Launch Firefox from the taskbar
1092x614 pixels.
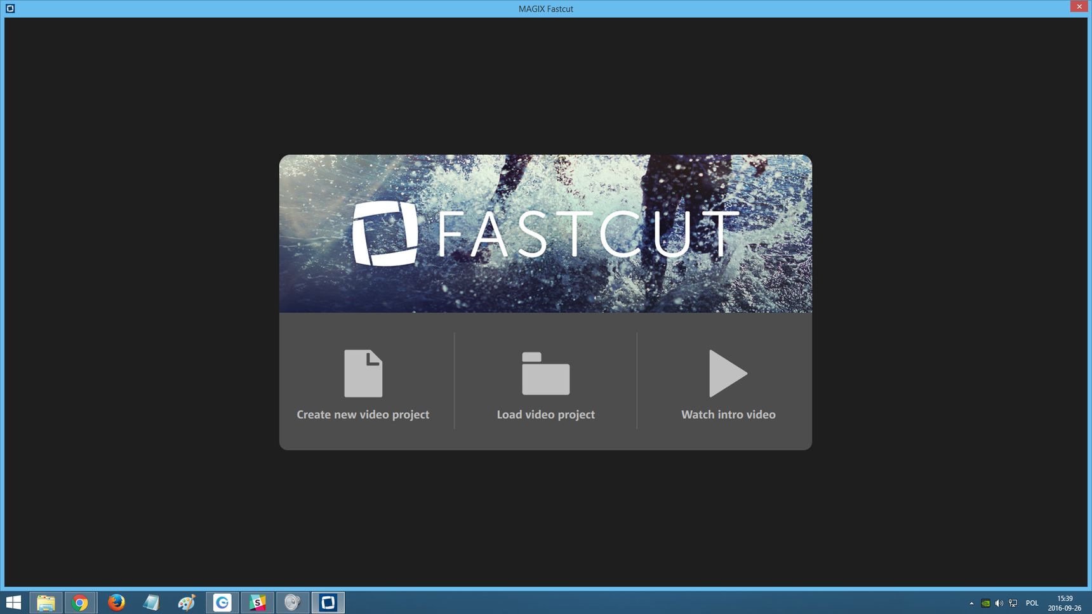[x=116, y=603]
